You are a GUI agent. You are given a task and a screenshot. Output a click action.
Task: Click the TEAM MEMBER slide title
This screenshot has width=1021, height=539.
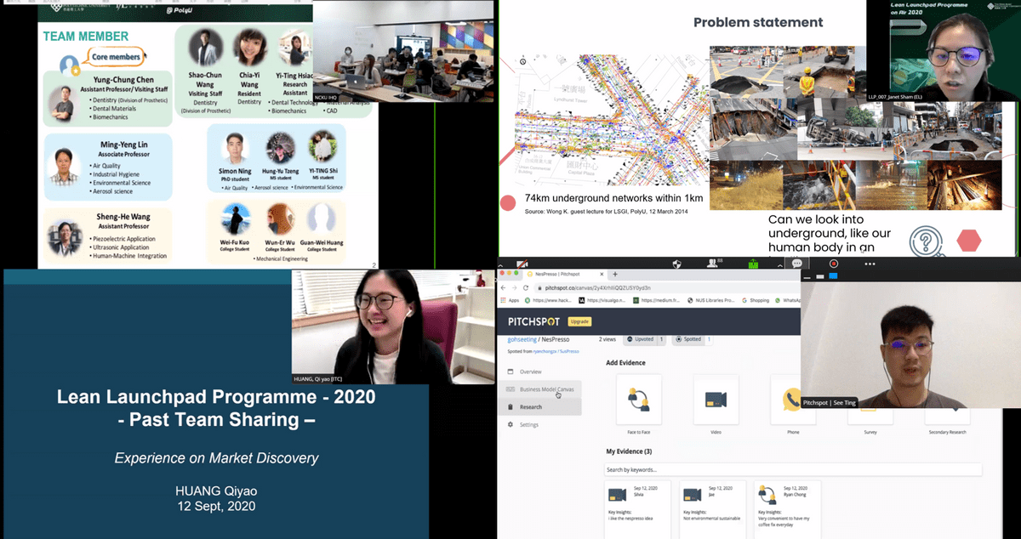pyautogui.click(x=86, y=37)
